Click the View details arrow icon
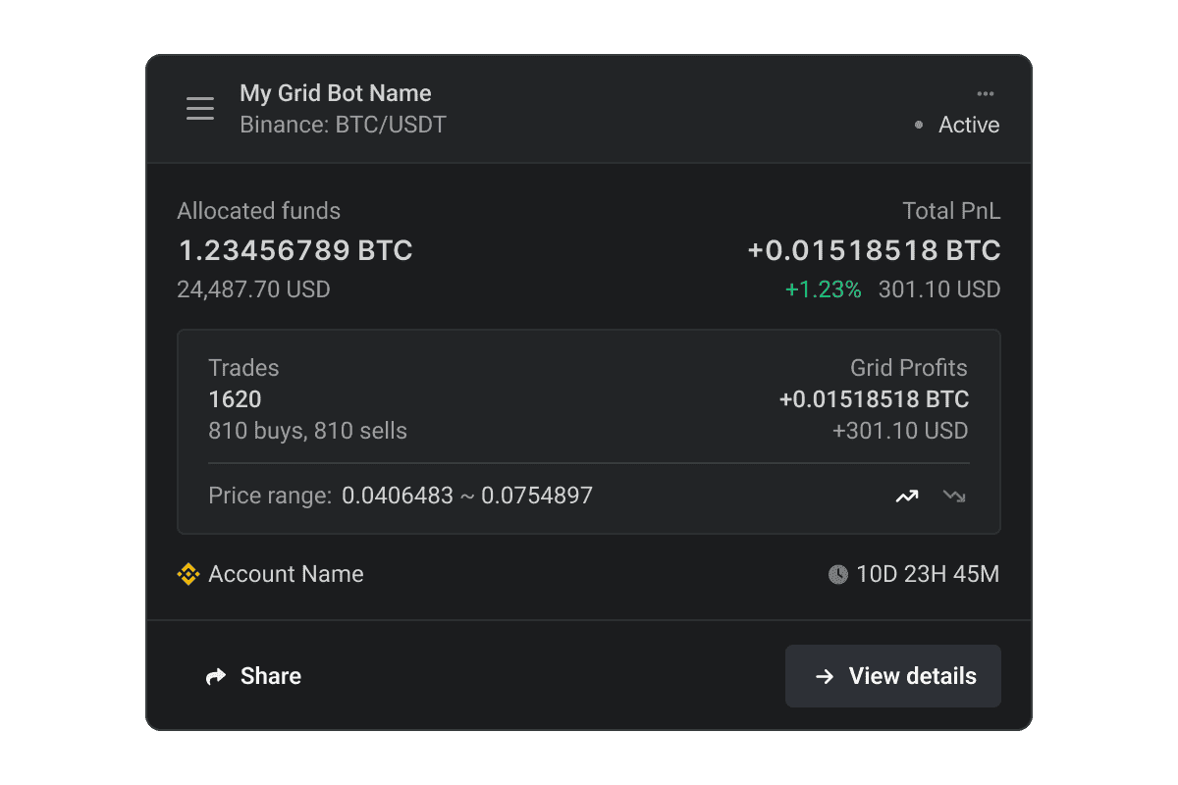This screenshot has height=785, width=1178. 826,677
